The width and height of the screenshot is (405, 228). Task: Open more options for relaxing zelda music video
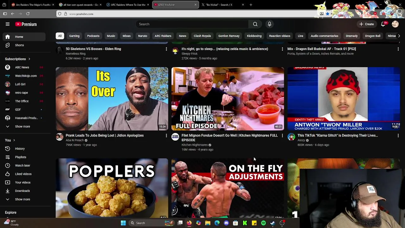[282, 49]
